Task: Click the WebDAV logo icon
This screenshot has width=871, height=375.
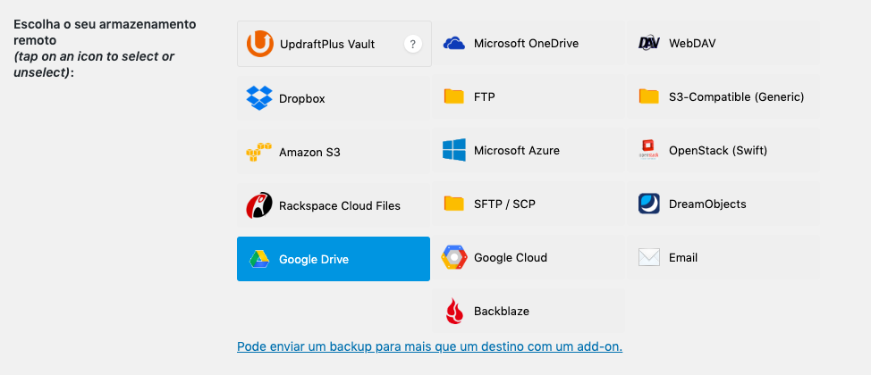Action: coord(649,43)
